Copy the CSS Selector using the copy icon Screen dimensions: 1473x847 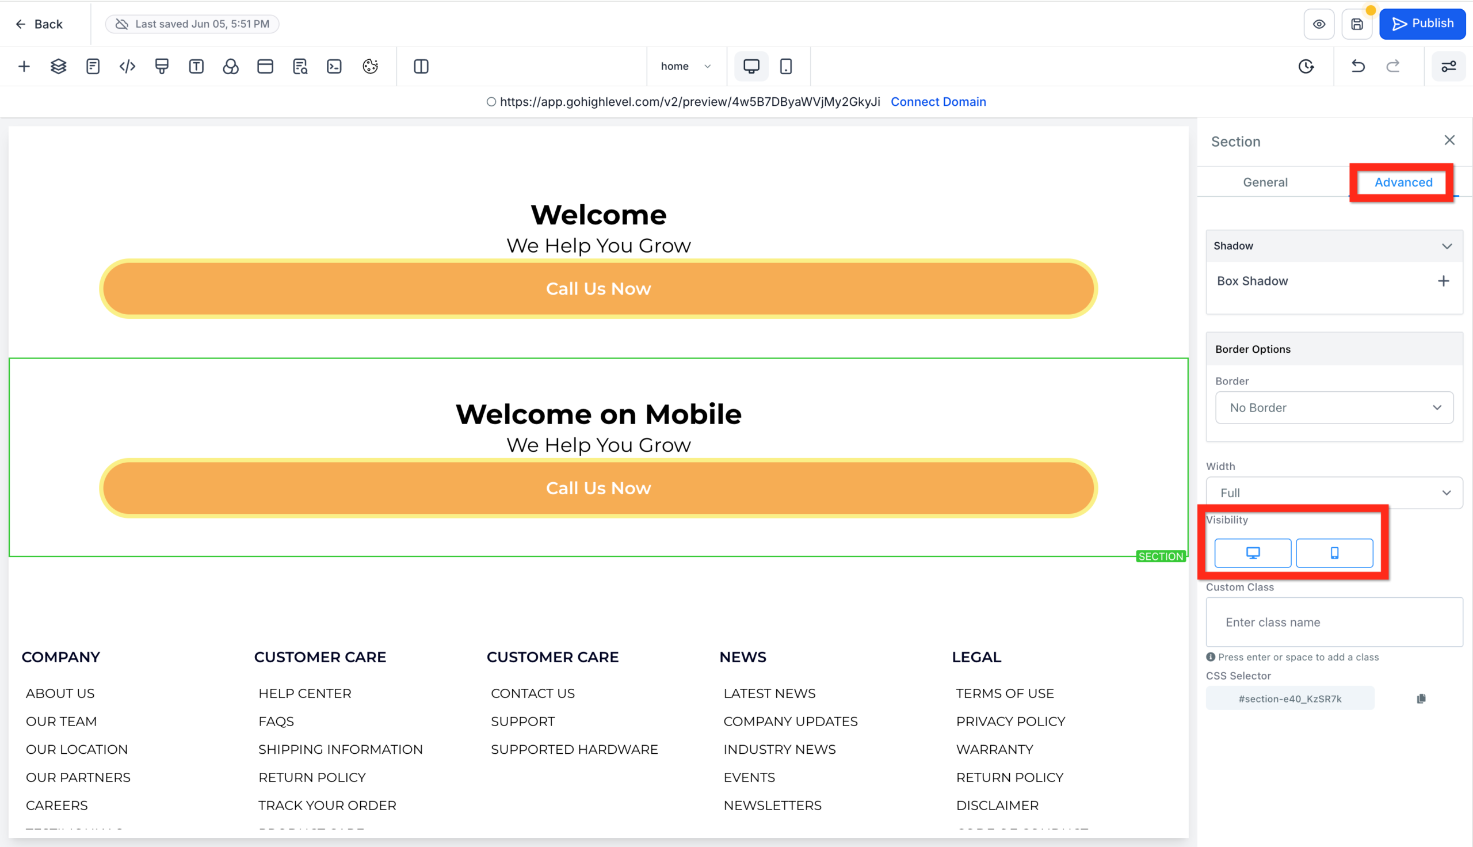[x=1421, y=697]
